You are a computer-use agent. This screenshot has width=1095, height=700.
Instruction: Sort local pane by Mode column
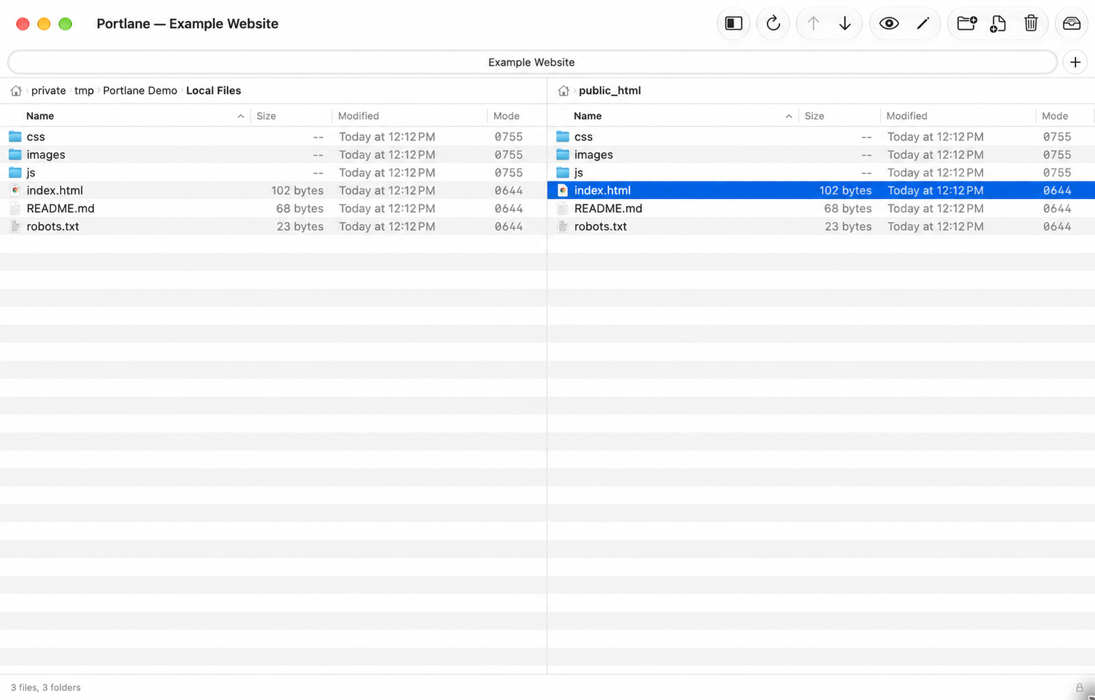pyautogui.click(x=516, y=116)
